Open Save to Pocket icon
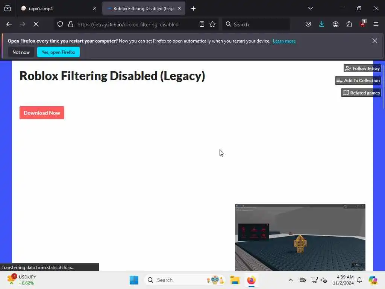Image resolution: width=385 pixels, height=289 pixels. pyautogui.click(x=308, y=24)
